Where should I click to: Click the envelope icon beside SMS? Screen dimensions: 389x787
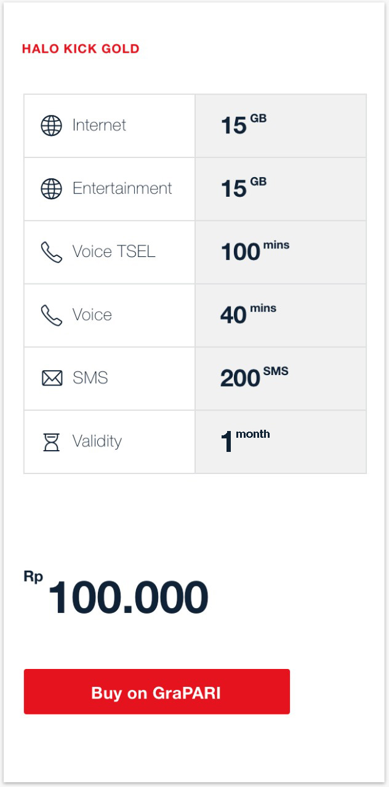pos(52,378)
